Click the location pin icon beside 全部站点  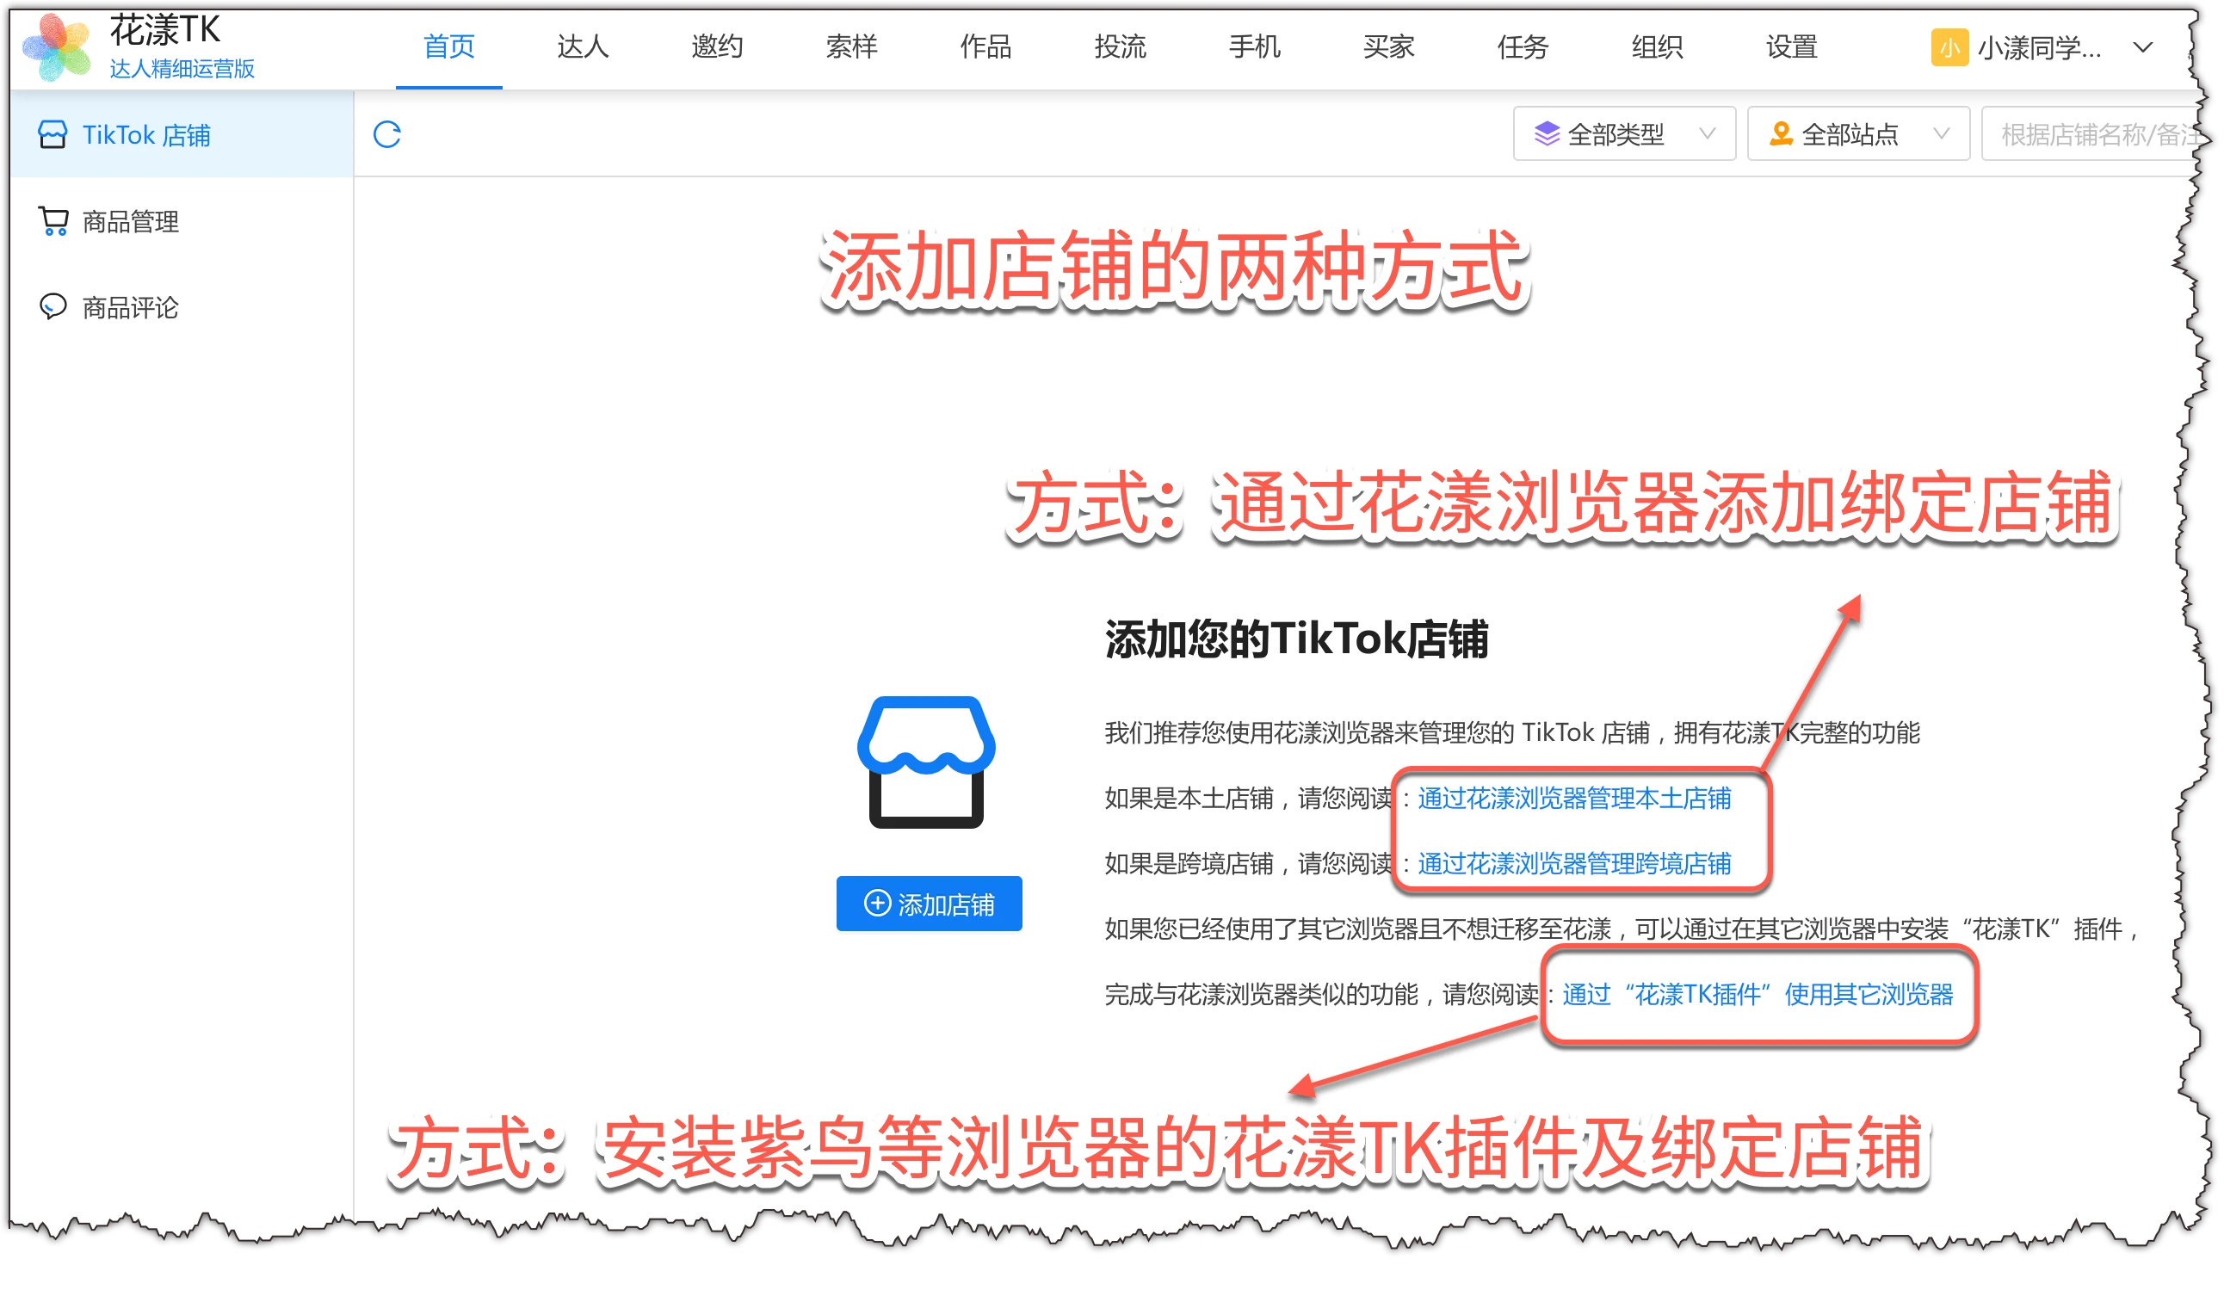1781,134
